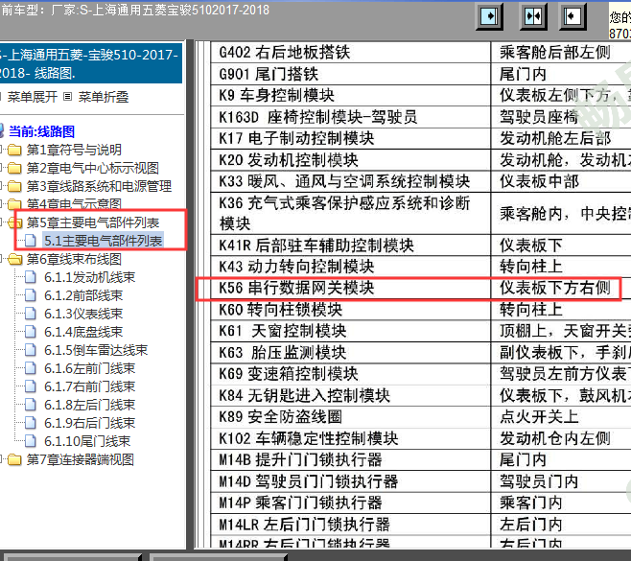This screenshot has width=631, height=561.
Task: Click folder icon of 第2章电气中心标示视图
Action: (x=15, y=168)
